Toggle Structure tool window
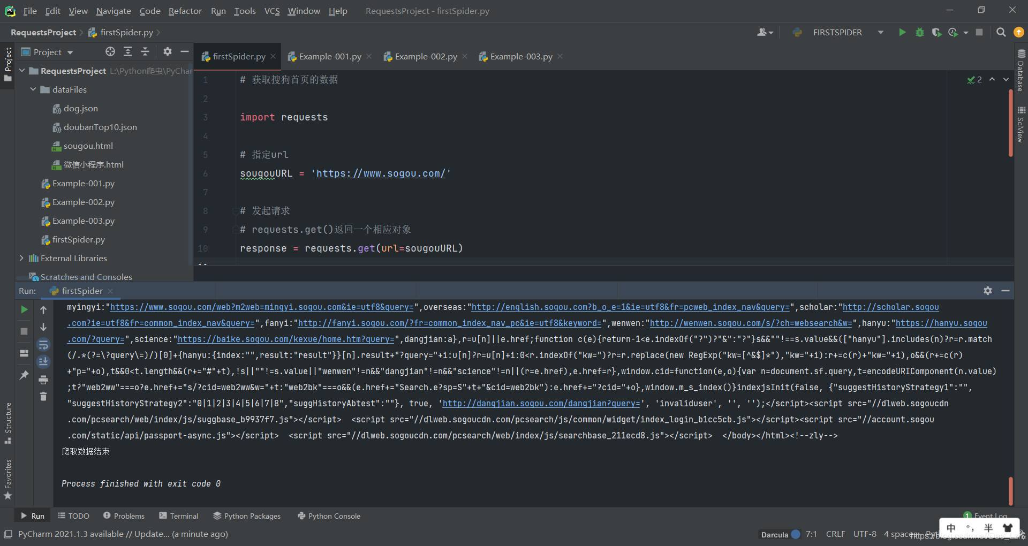1028x546 pixels. click(7, 423)
